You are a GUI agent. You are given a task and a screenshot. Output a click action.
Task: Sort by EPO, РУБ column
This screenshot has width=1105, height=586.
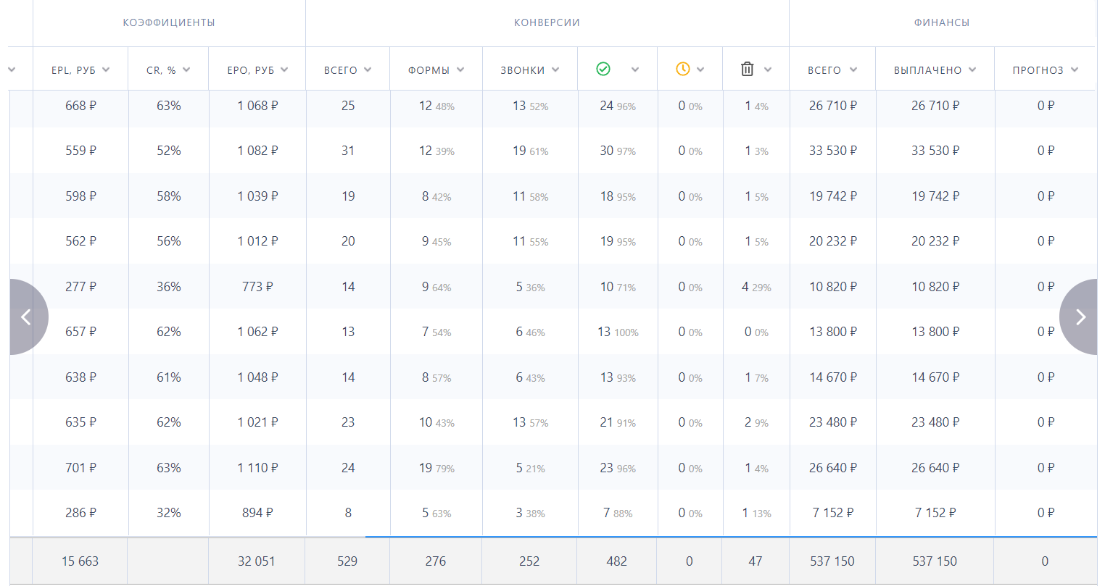pos(257,70)
